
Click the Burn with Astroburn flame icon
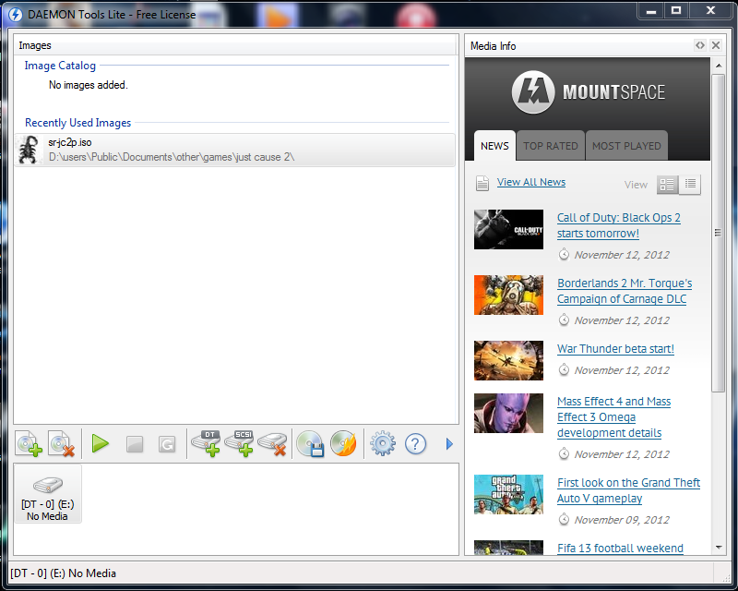click(x=343, y=443)
